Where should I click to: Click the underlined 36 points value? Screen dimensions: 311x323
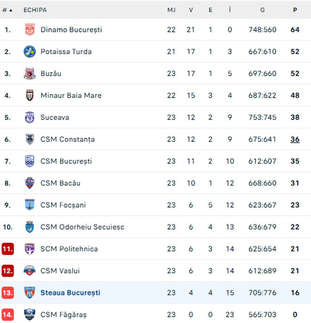pyautogui.click(x=295, y=139)
